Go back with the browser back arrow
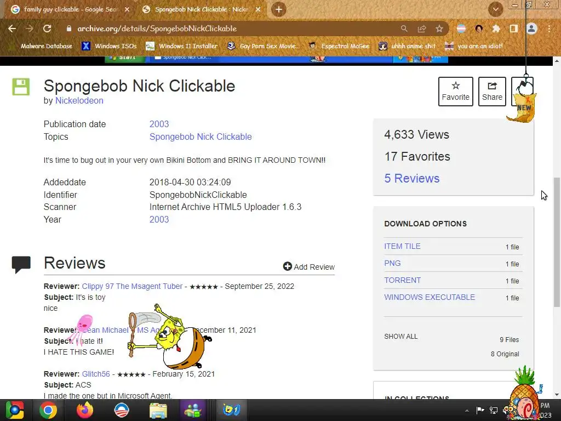This screenshot has width=561, height=421. click(12, 29)
